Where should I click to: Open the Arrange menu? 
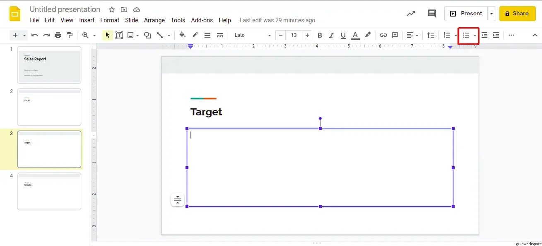154,20
